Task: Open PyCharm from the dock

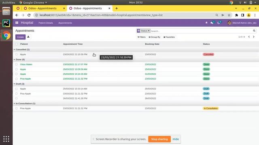Action: pyautogui.click(x=6, y=23)
